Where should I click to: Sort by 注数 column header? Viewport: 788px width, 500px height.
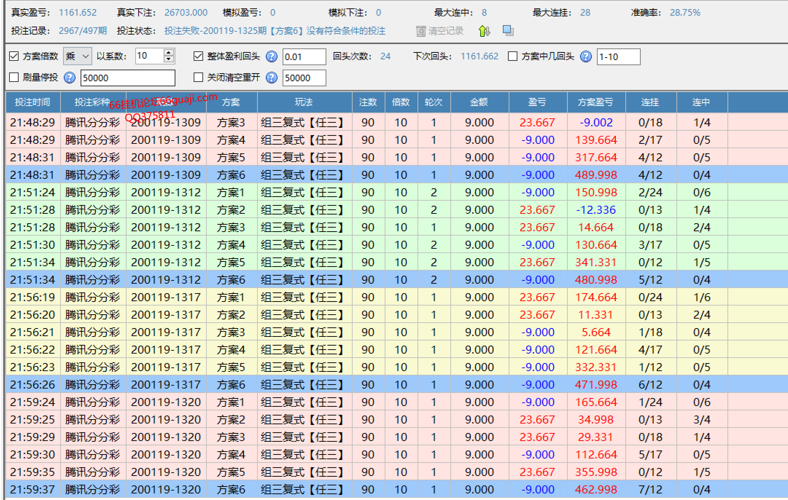[368, 102]
